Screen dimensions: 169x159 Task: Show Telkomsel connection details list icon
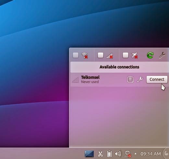(130, 79)
